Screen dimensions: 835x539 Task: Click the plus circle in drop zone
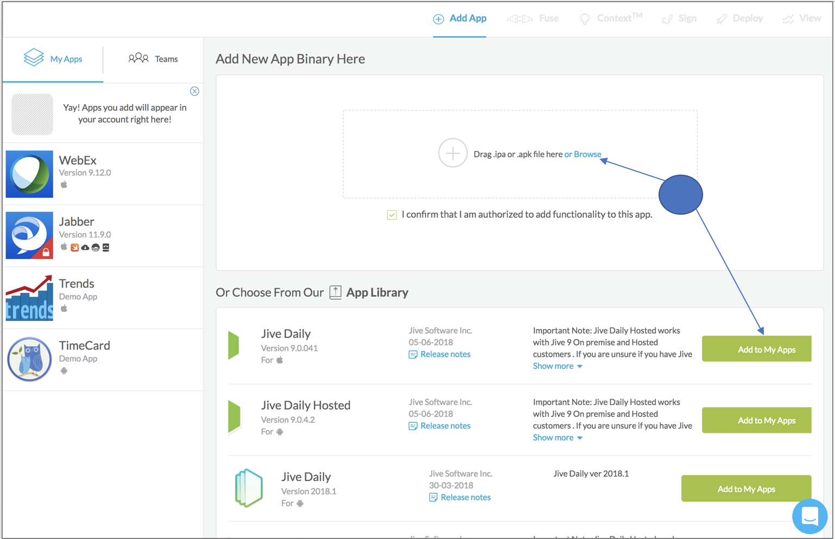[453, 153]
